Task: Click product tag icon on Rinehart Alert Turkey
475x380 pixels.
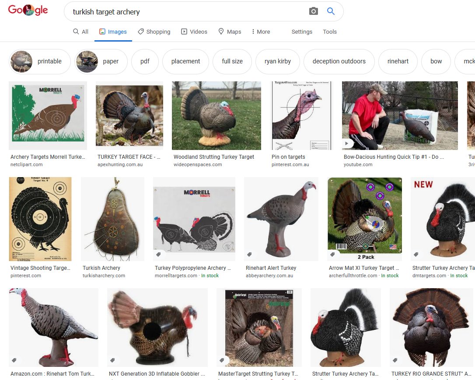Action: 249,254
